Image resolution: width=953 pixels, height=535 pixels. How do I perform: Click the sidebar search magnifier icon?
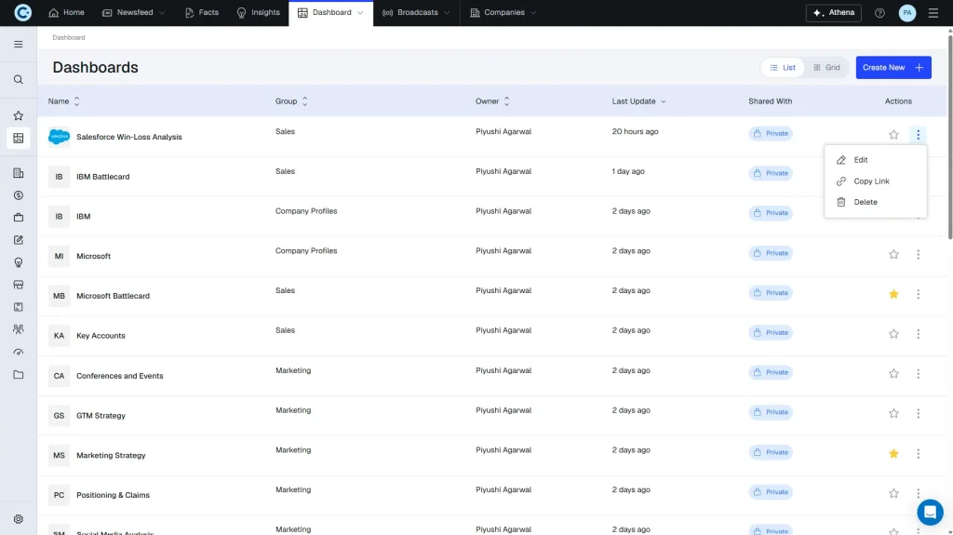(19, 80)
